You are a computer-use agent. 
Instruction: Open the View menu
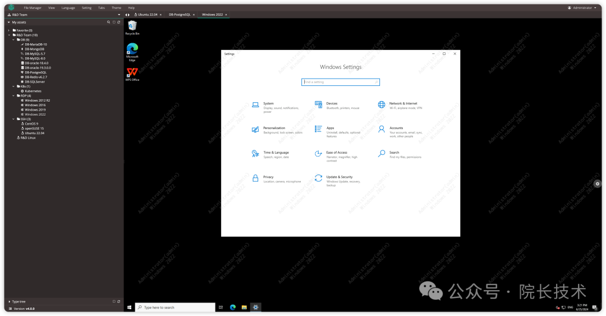pos(52,8)
